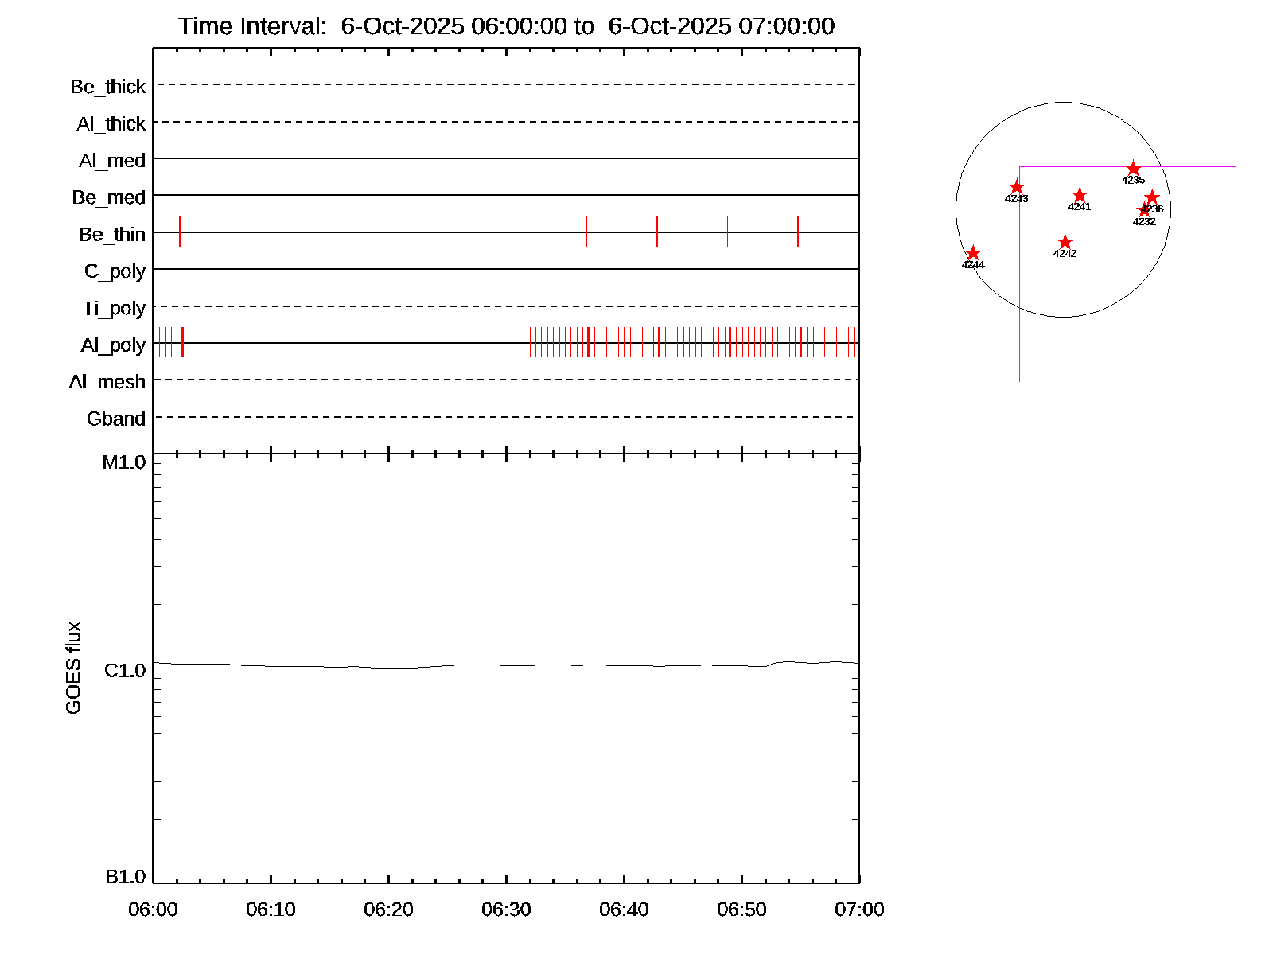Select the Be_thin red marker near 06:43

[x=657, y=232]
